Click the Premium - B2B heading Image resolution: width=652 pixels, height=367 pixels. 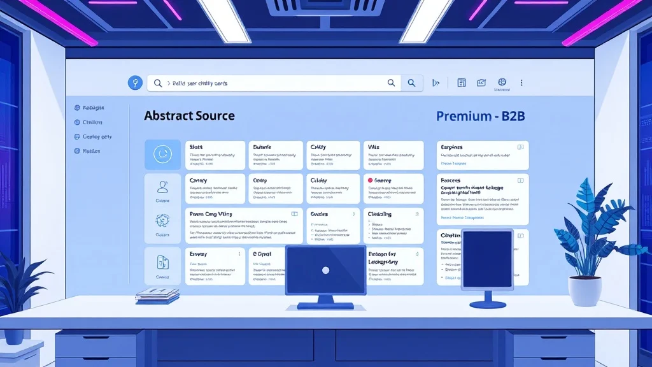pos(480,116)
